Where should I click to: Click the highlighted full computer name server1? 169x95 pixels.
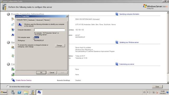36,37
